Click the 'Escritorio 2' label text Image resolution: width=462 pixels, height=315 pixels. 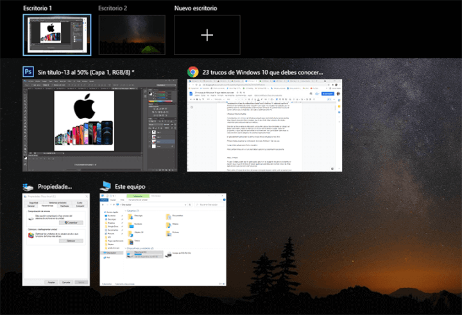pos(113,8)
